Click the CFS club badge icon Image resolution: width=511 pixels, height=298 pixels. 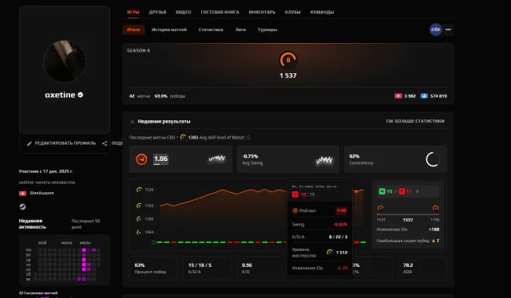tap(435, 29)
